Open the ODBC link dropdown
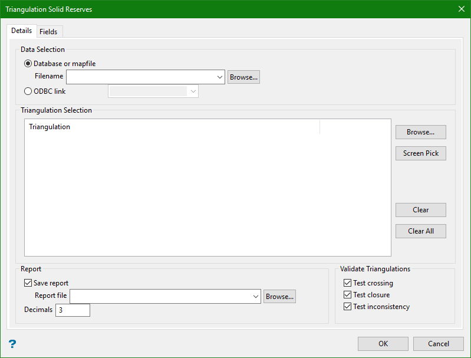The image size is (471, 358). 193,91
